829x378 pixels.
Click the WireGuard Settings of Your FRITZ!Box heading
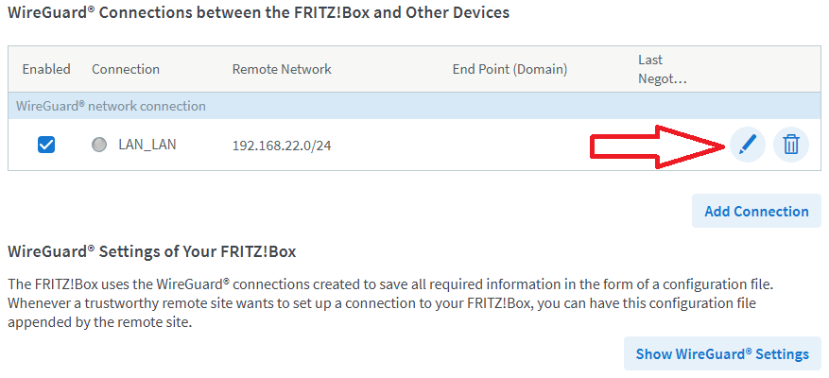coord(152,251)
